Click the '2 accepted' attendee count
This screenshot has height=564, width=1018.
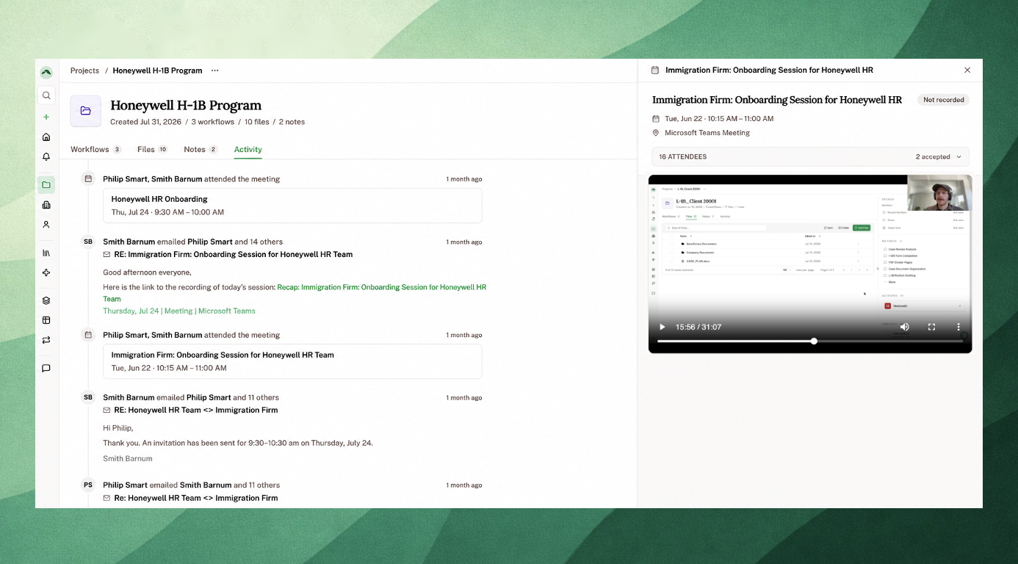(x=933, y=157)
